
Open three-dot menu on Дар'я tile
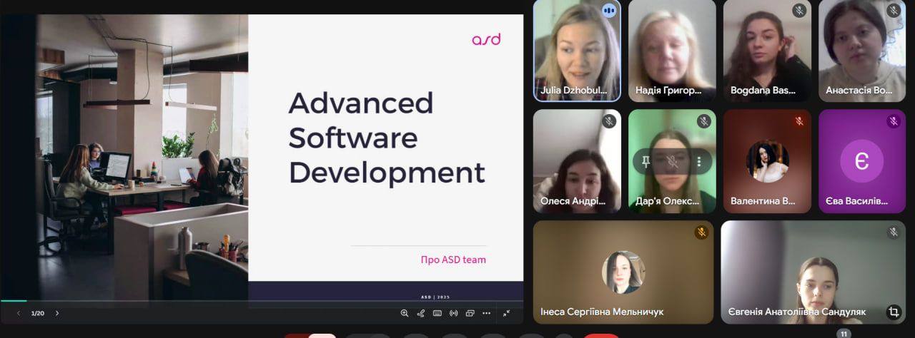point(699,162)
